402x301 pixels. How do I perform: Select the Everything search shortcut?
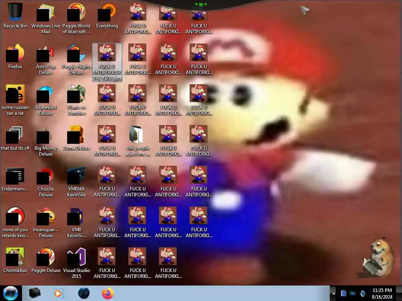coord(107,16)
